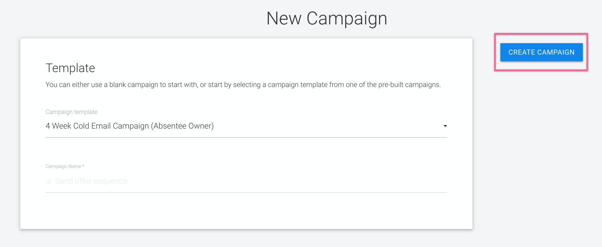The image size is (602, 247).
Task: Click the Campaign Name required field label
Action: (65, 166)
